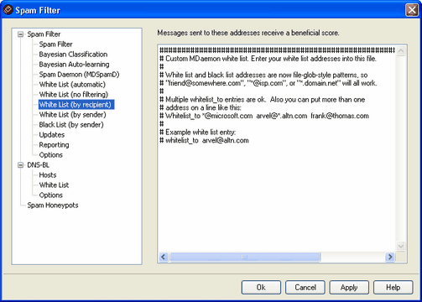Open Options under Spam Filter

[51, 155]
